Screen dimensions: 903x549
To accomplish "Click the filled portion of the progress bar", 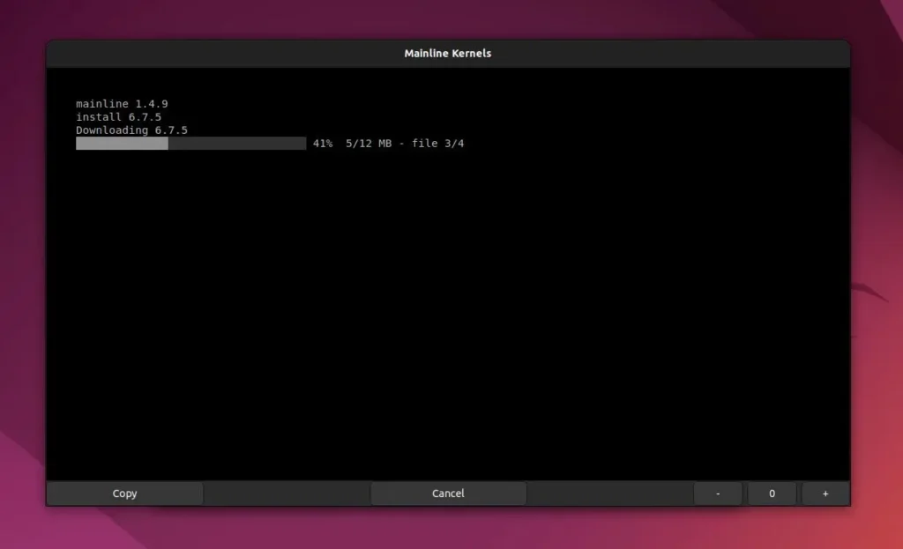I will point(122,144).
